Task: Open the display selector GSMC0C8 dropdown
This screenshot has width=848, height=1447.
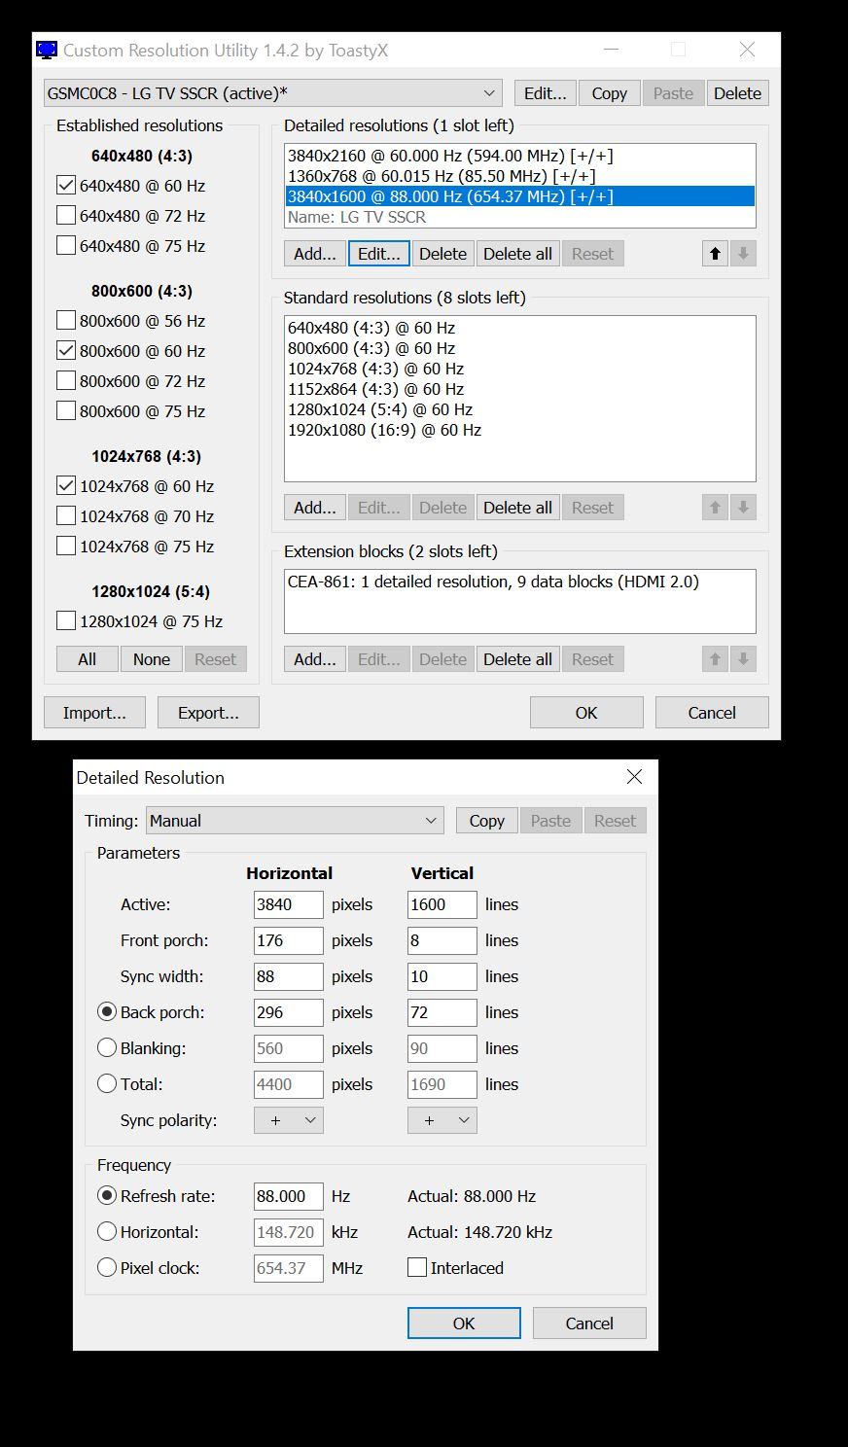Action: coord(273,93)
